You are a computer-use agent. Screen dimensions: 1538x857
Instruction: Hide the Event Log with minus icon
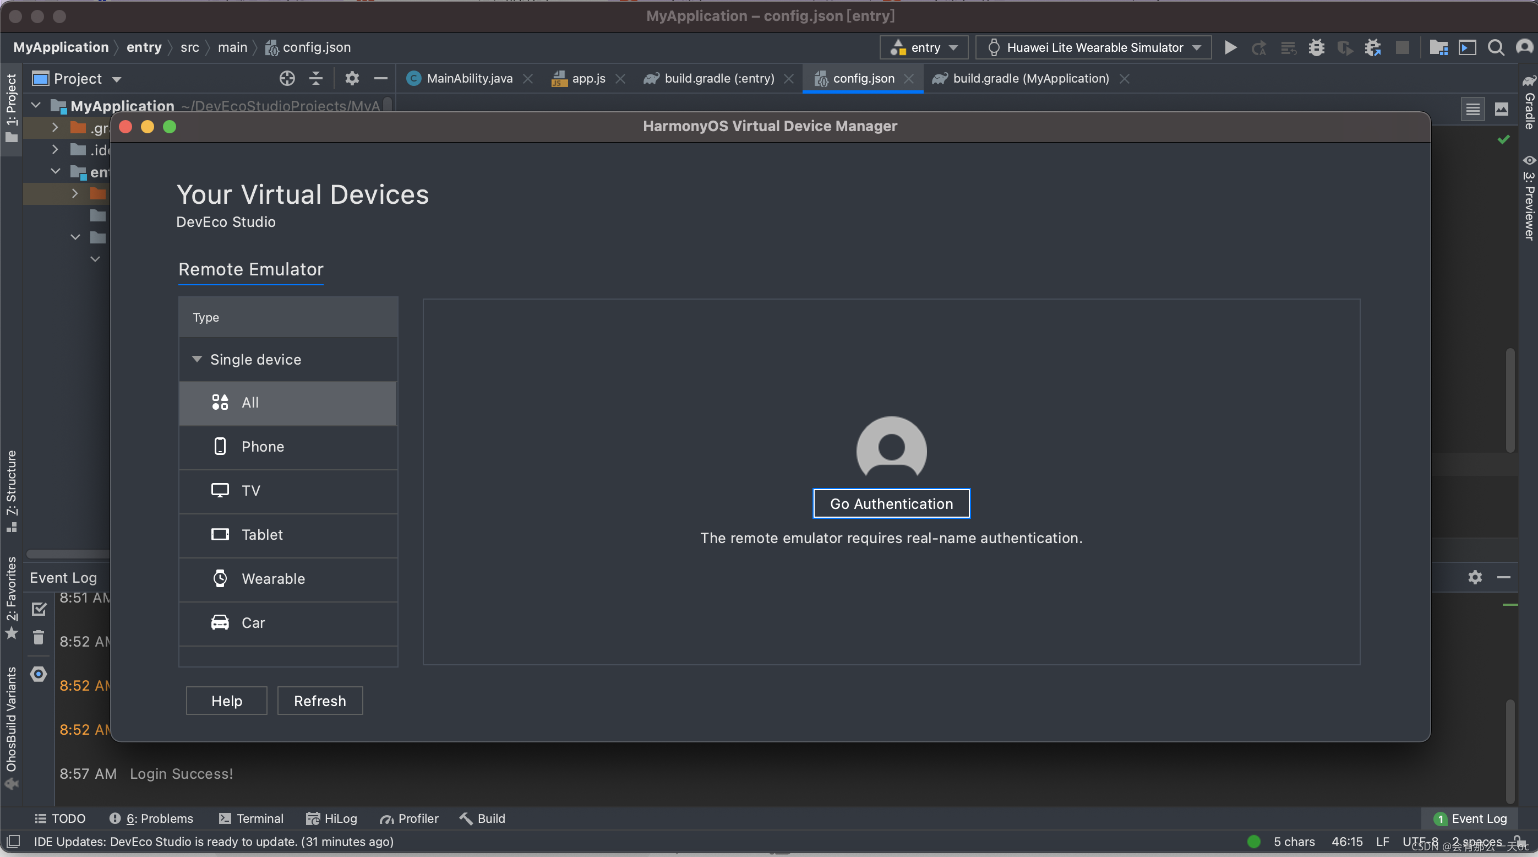(x=1503, y=577)
